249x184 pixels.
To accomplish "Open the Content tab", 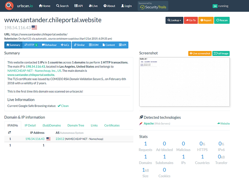I will [x=109, y=45].
